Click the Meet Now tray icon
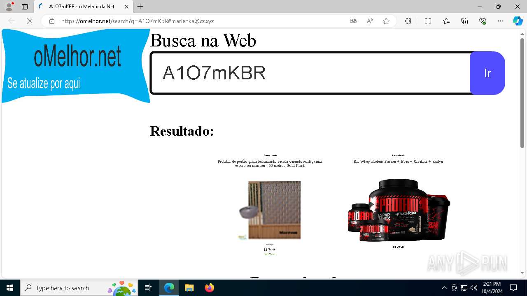 coord(454,288)
